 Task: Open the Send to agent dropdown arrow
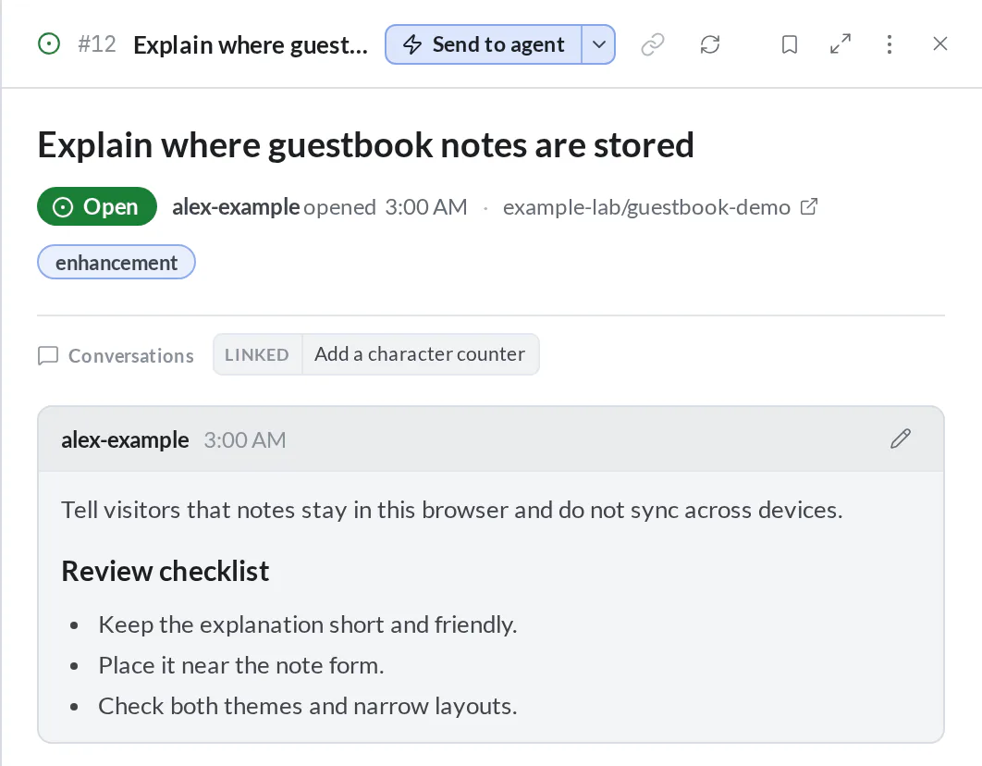[598, 44]
